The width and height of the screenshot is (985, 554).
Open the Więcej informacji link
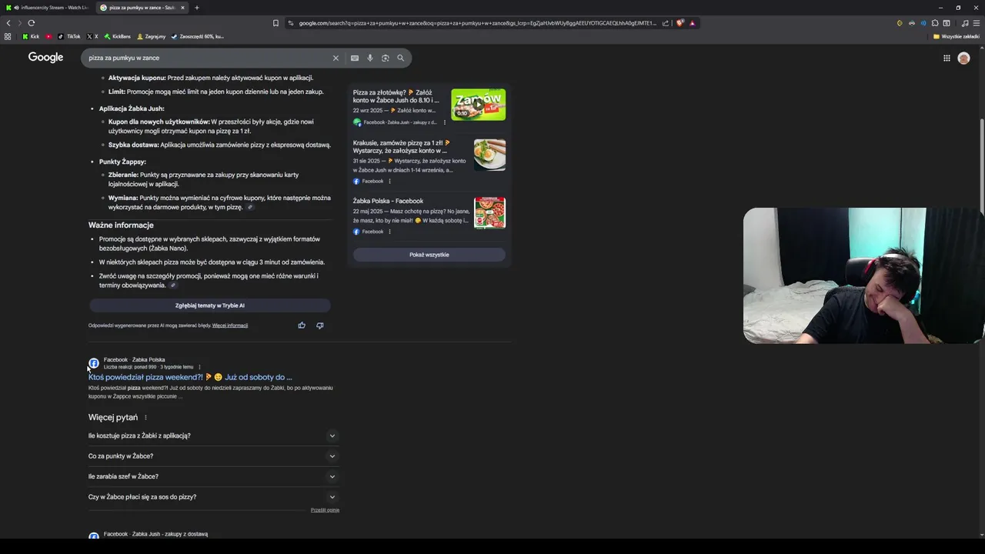point(230,325)
